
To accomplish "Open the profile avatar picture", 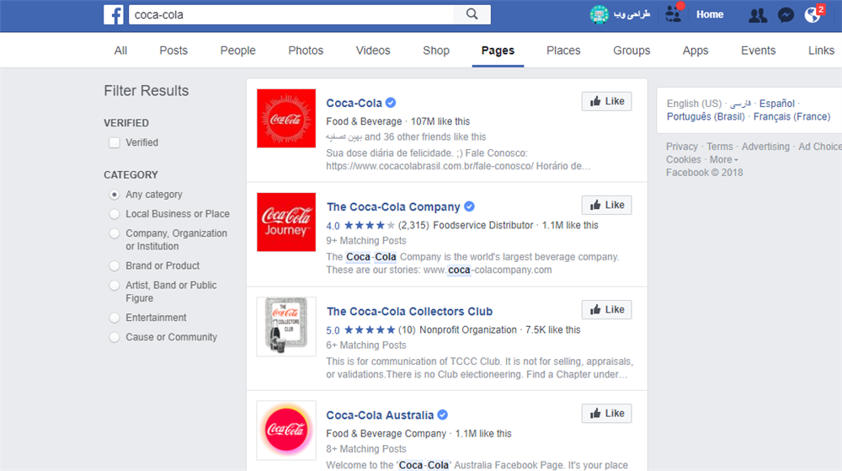I will coord(599,14).
